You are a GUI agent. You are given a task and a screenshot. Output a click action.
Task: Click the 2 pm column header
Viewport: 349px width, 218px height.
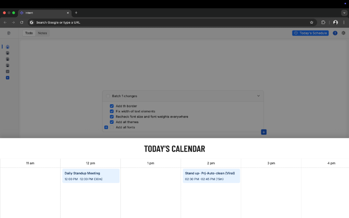coord(211,163)
